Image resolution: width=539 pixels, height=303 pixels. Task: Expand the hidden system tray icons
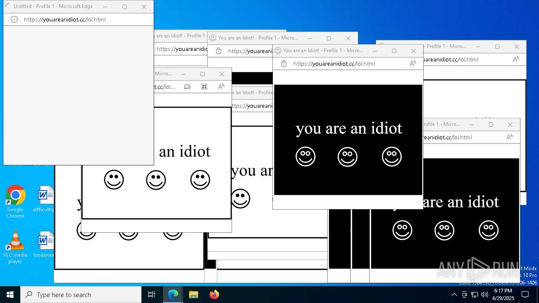coord(454,295)
